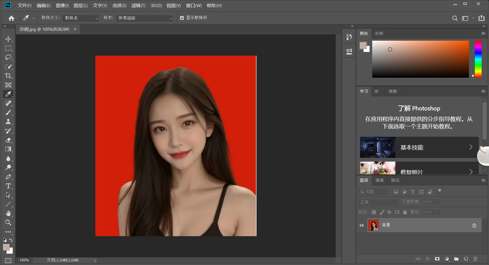Click the foreground color swatch in toolbox
This screenshot has width=489, height=265.
(x=6, y=247)
